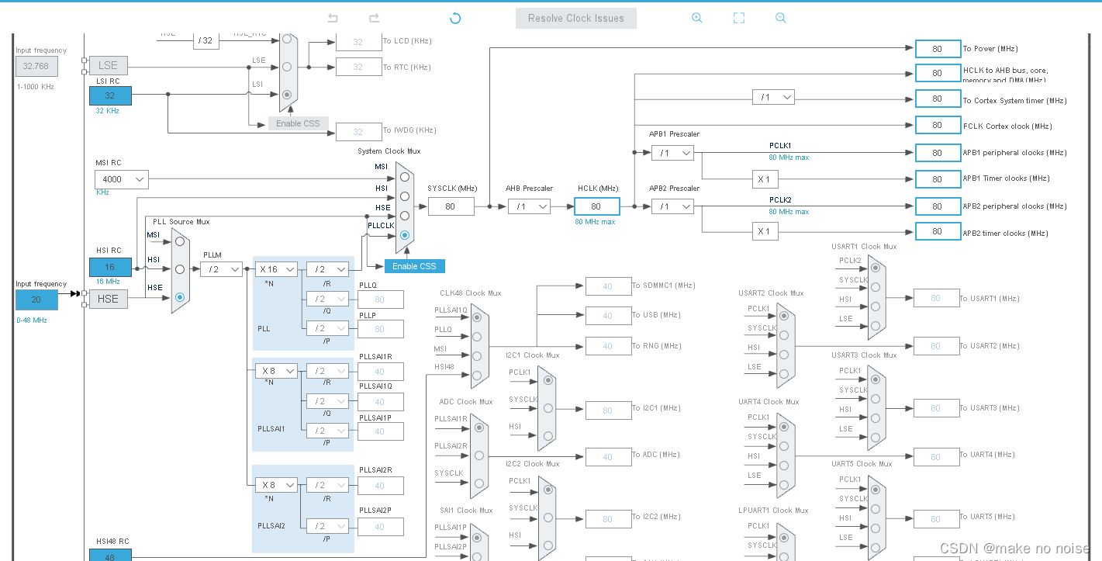Screen dimensions: 1102x561
Task: Click the '80 MHz max' HCLK note
Action: click(595, 222)
